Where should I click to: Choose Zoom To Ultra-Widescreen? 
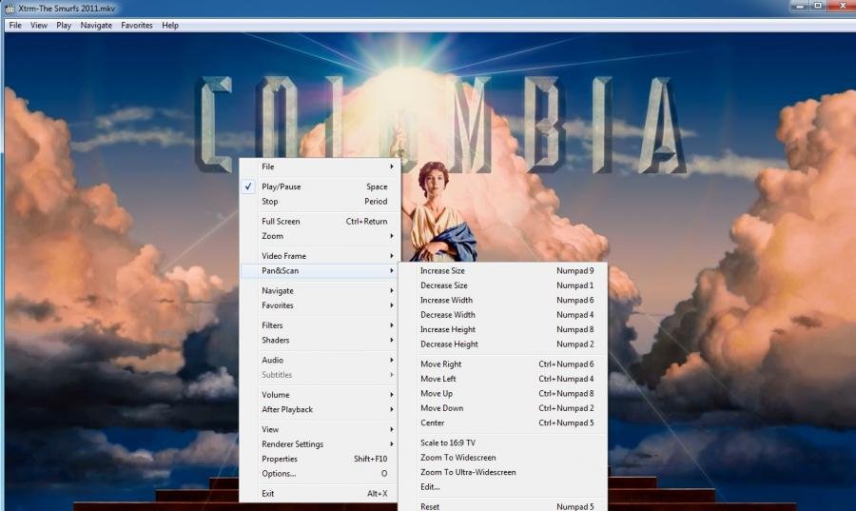(x=503, y=472)
